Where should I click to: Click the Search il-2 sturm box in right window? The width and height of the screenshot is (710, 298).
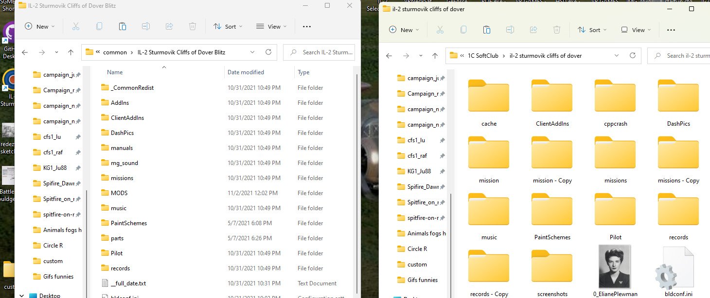tap(679, 56)
